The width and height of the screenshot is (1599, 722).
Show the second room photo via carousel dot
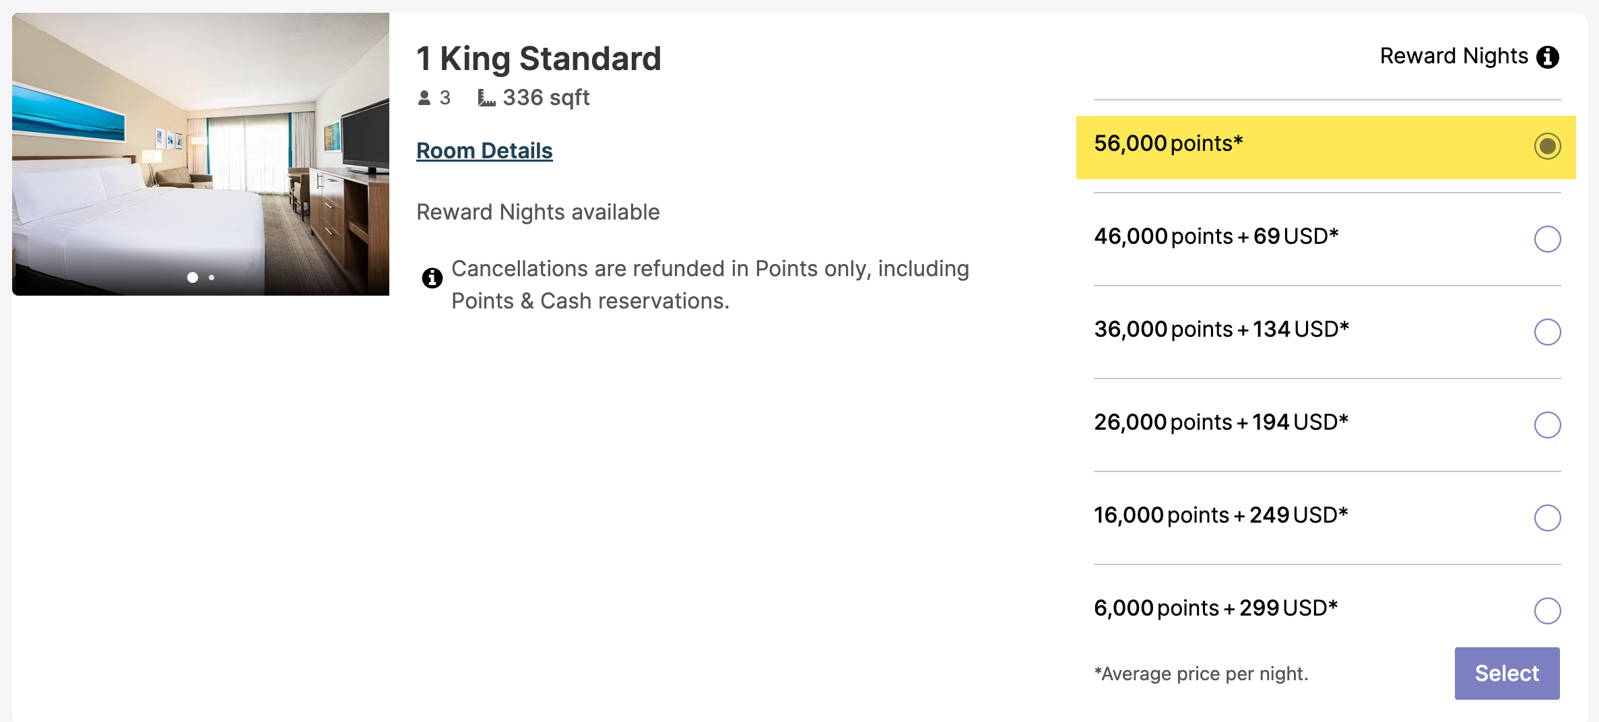(211, 277)
